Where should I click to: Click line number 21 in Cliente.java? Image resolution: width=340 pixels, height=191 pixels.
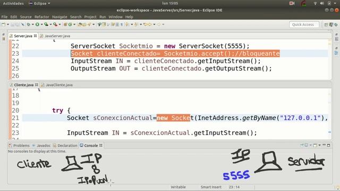(x=15, y=118)
